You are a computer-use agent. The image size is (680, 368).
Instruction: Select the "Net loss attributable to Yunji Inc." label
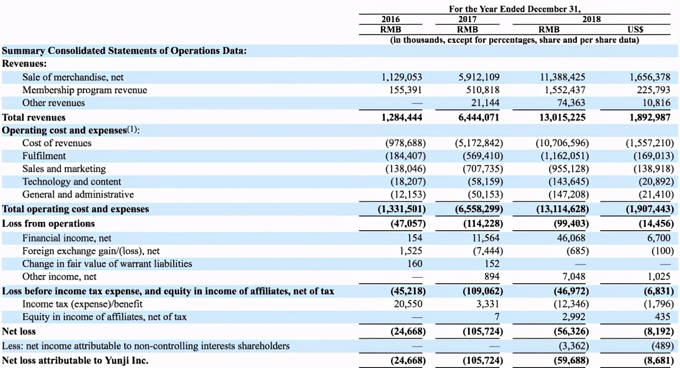pos(75,361)
